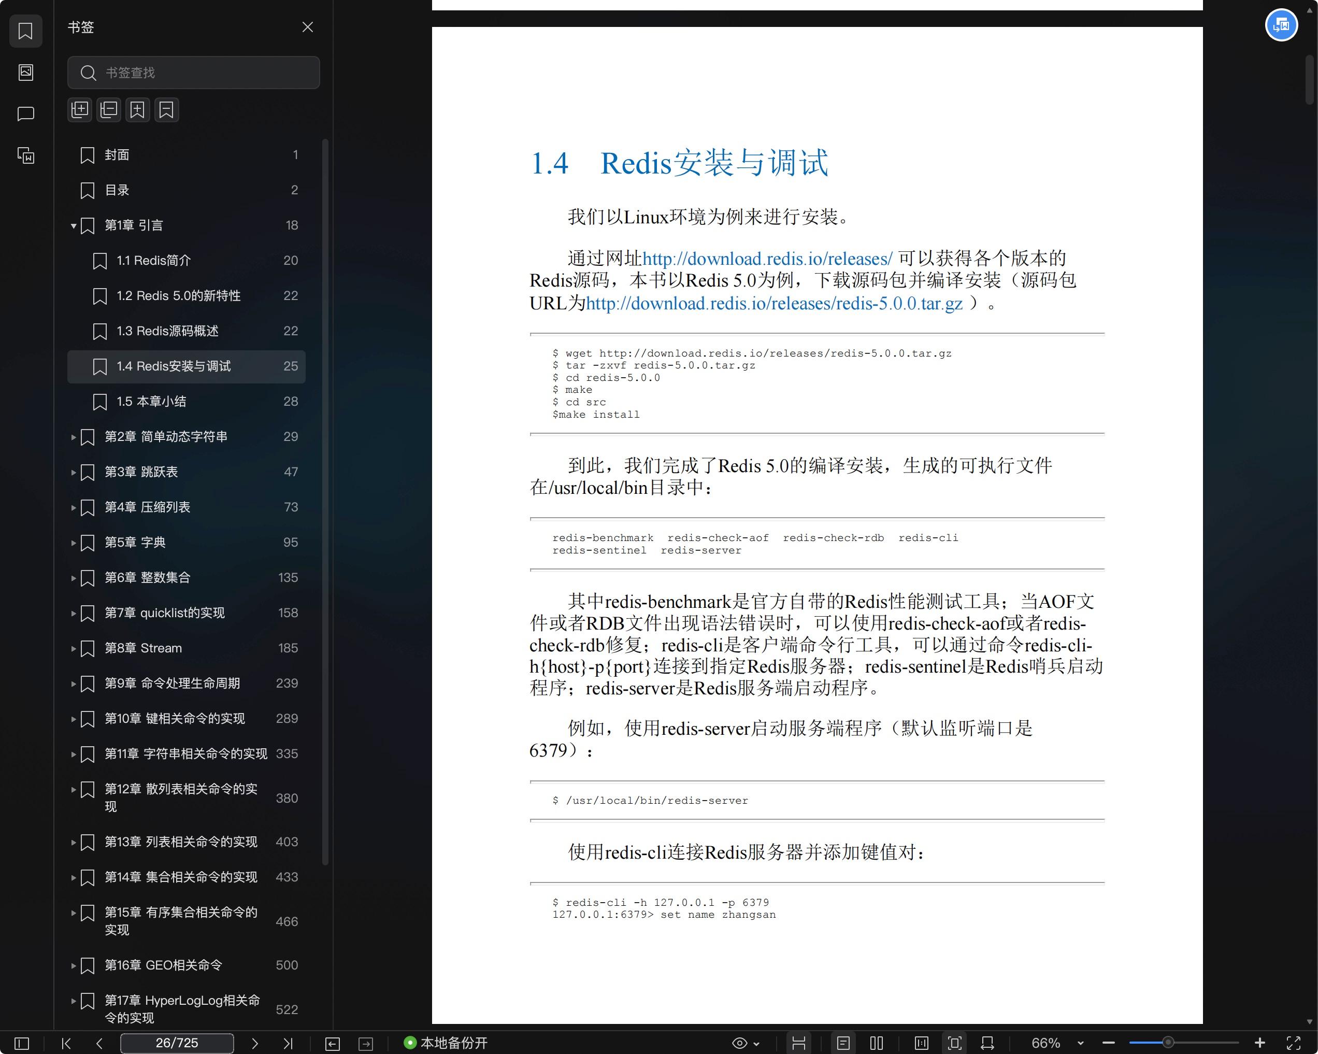This screenshot has height=1054, width=1318.
Task: Open 第16章 GEO相关命令
Action: pos(187,965)
